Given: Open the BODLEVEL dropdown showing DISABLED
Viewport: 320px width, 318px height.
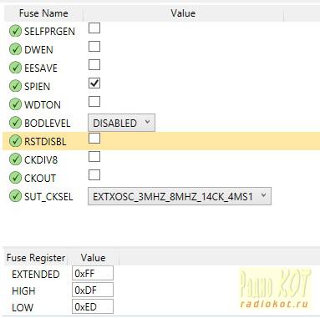Looking at the screenshot, I should pos(121,123).
